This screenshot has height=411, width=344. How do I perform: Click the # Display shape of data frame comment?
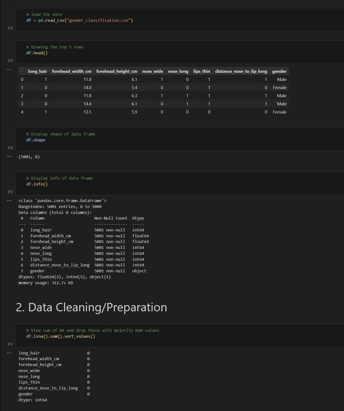click(x=61, y=134)
